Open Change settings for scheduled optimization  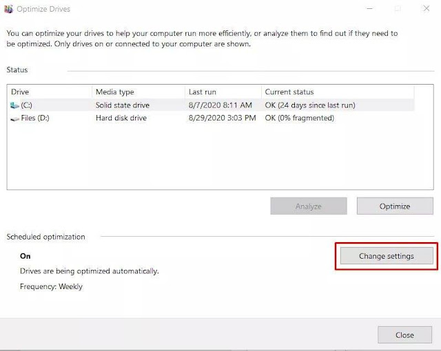click(386, 256)
